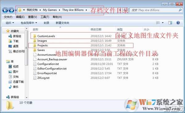Select ErrorReport.txt file
Viewport: 185px width, 113px height.
(x=47, y=73)
